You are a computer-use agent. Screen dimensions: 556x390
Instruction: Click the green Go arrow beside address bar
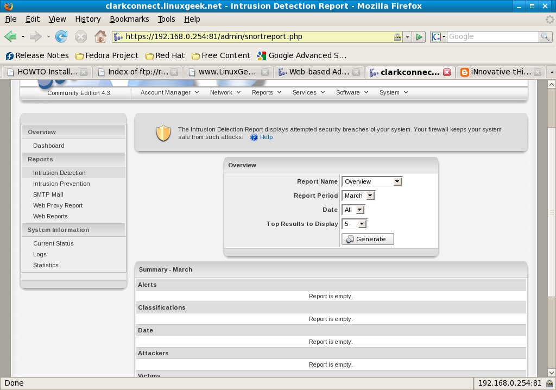[x=419, y=36]
